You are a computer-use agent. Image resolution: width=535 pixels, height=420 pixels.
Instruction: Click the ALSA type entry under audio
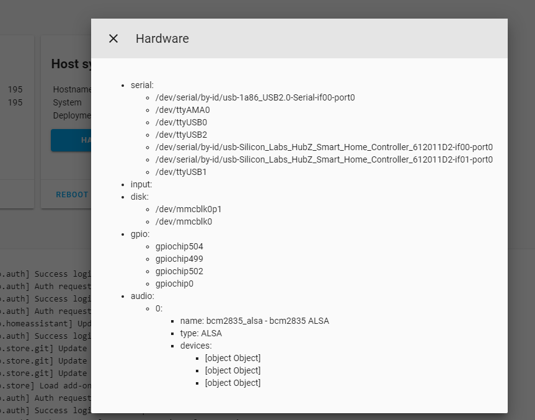200,333
